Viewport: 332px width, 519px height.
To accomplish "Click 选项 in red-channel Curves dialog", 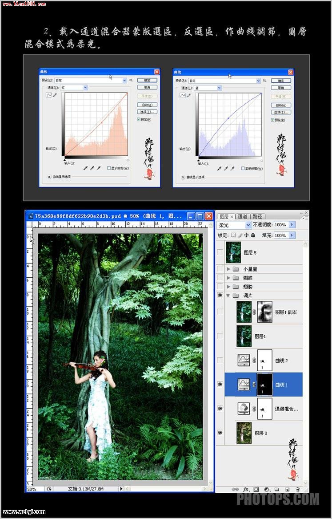I will (x=148, y=112).
